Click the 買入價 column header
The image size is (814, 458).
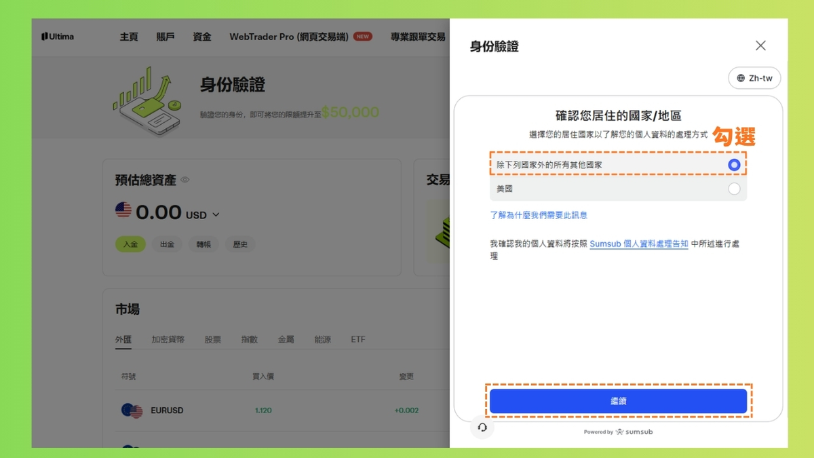coord(263,377)
